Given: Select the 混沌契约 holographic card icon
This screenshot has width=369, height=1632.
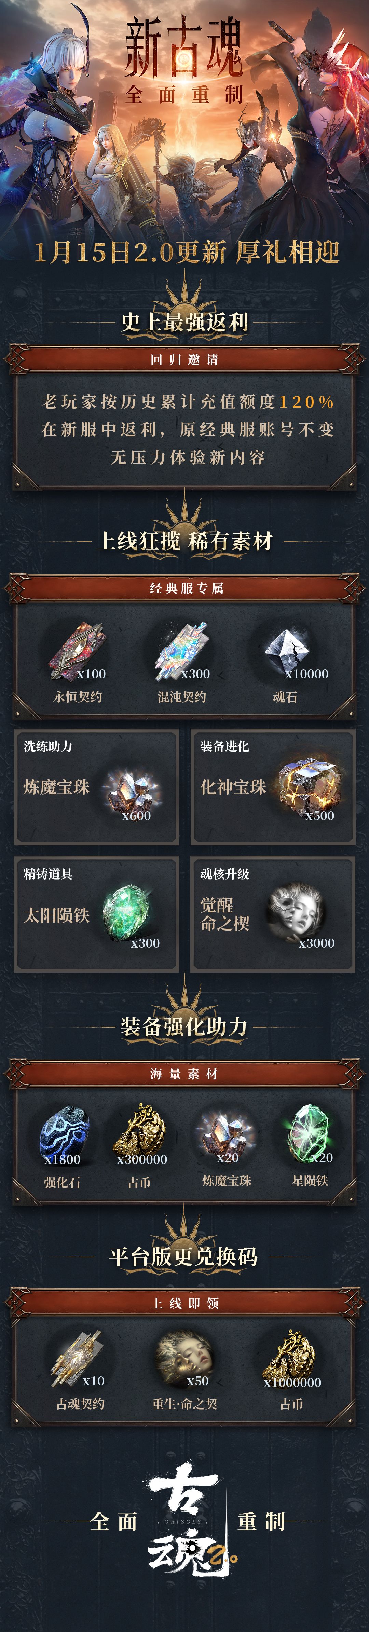Looking at the screenshot, I should [182, 650].
